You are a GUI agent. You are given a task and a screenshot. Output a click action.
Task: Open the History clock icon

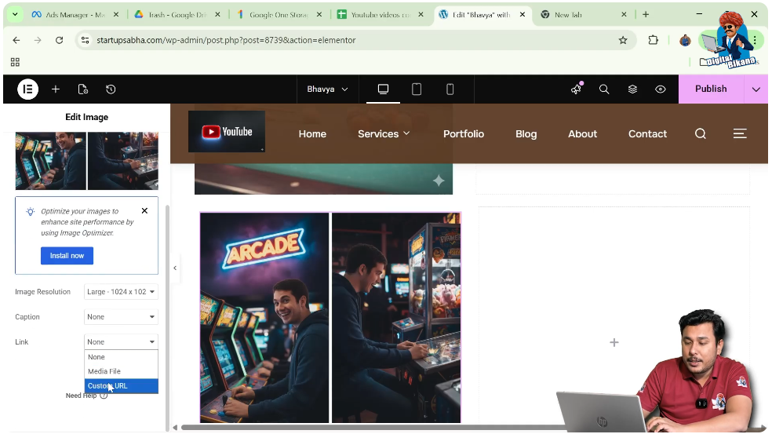pyautogui.click(x=111, y=89)
